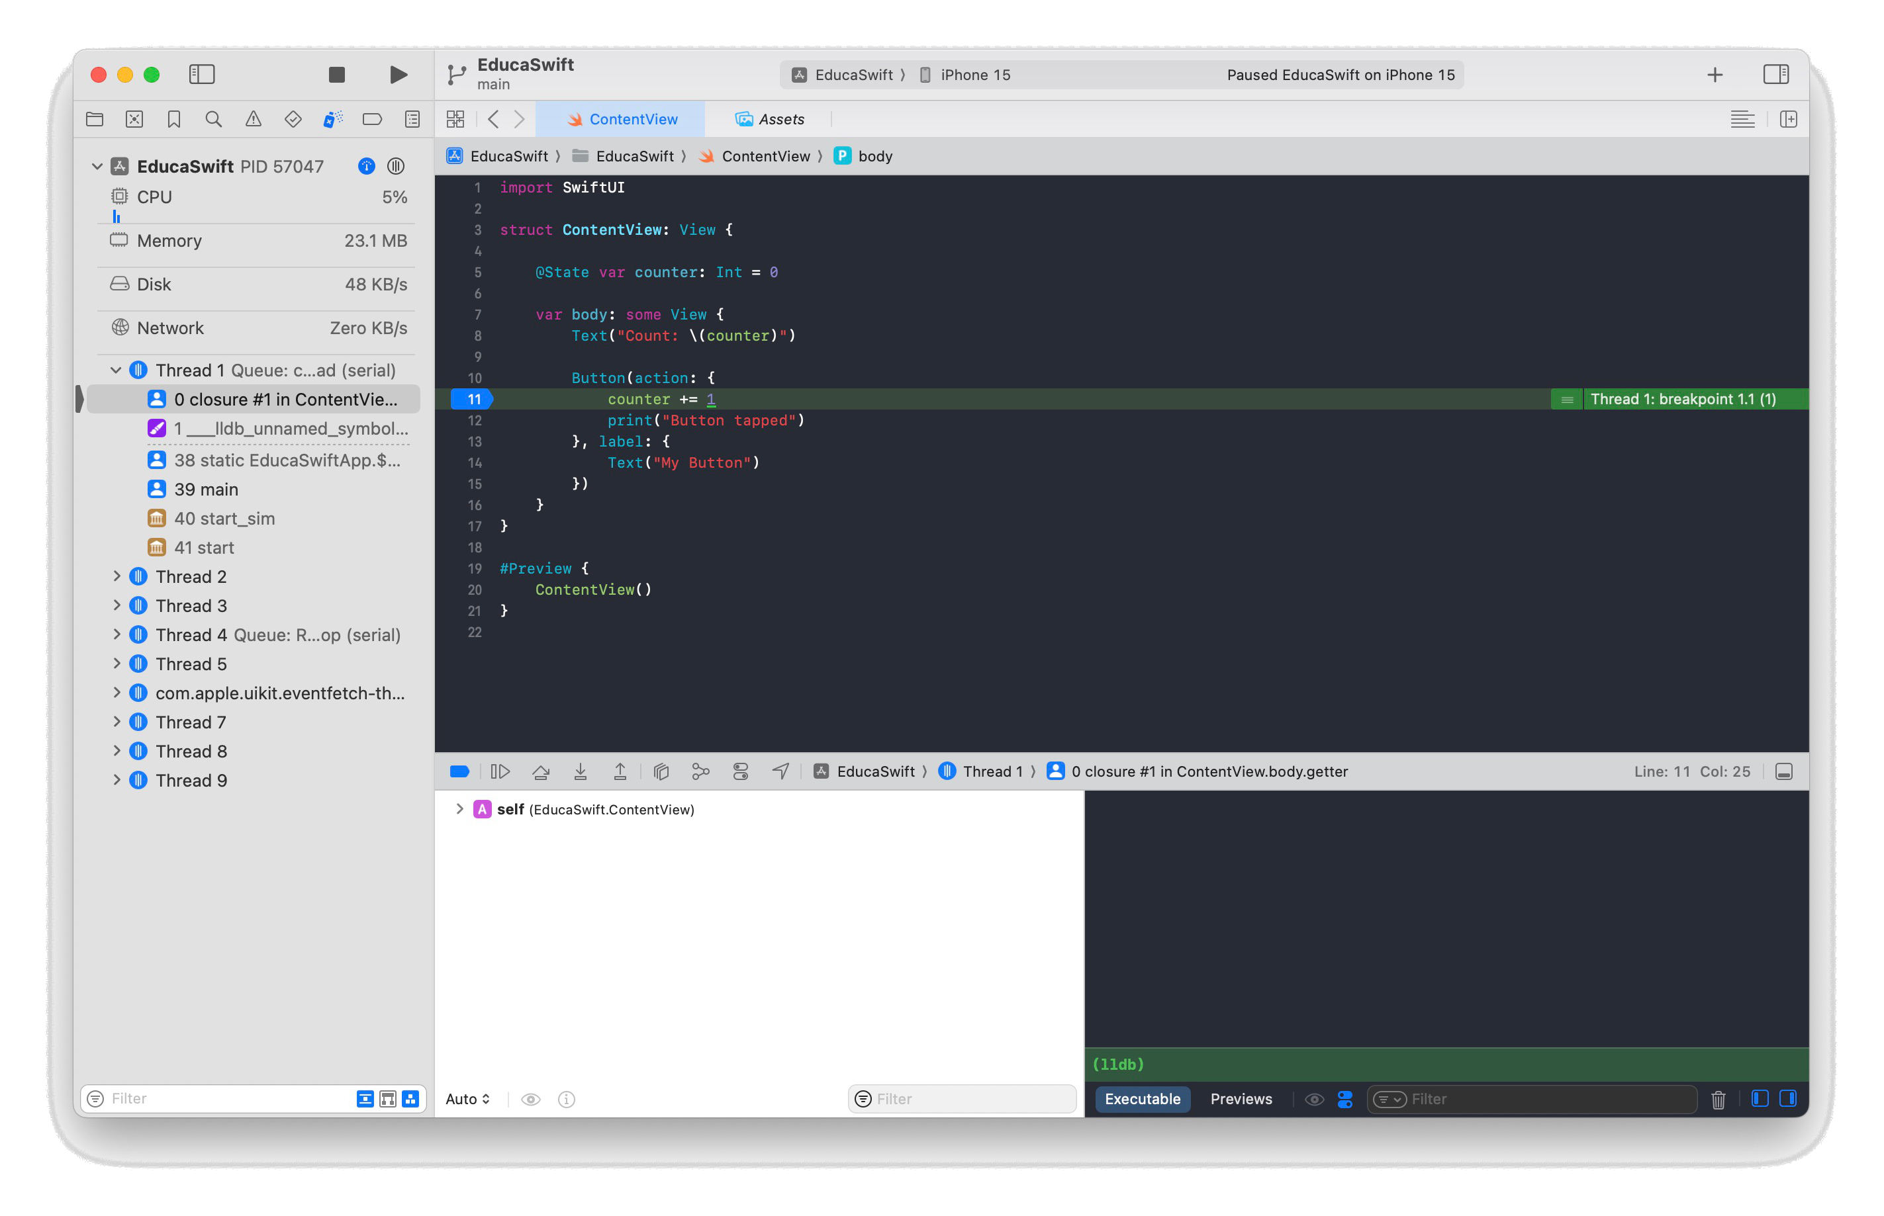
Task: Open the CPU gauge report
Action: point(258,197)
